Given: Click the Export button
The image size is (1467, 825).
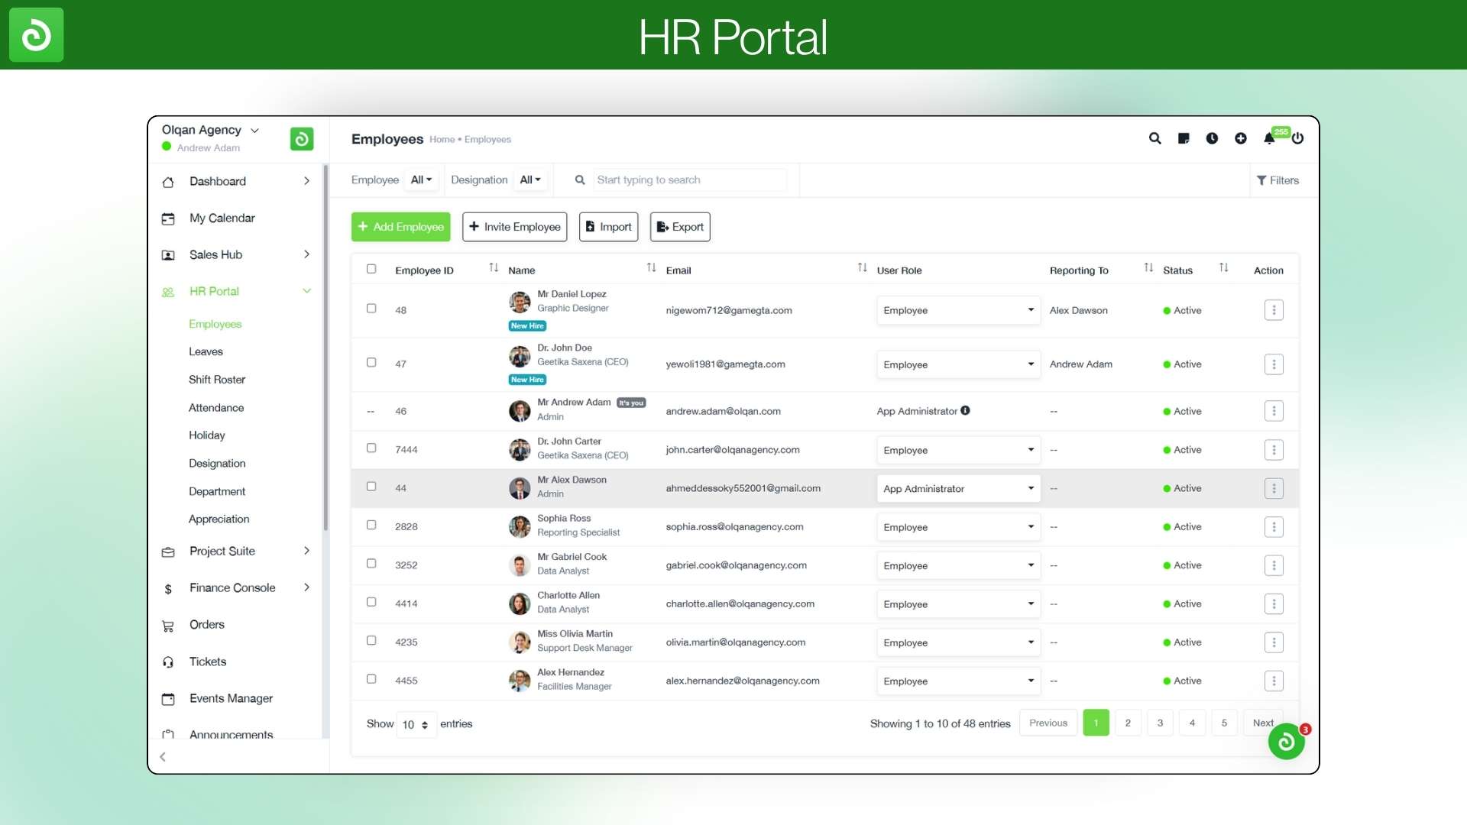Looking at the screenshot, I should (679, 226).
